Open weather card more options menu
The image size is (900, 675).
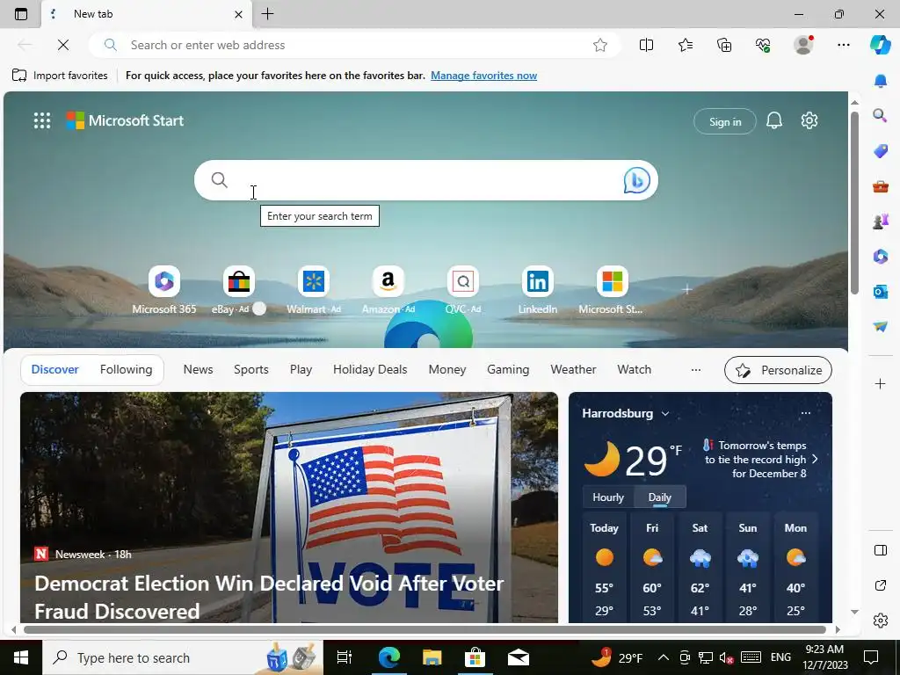(806, 413)
